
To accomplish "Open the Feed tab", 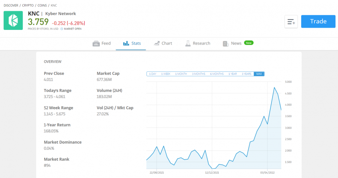I will (x=101, y=43).
